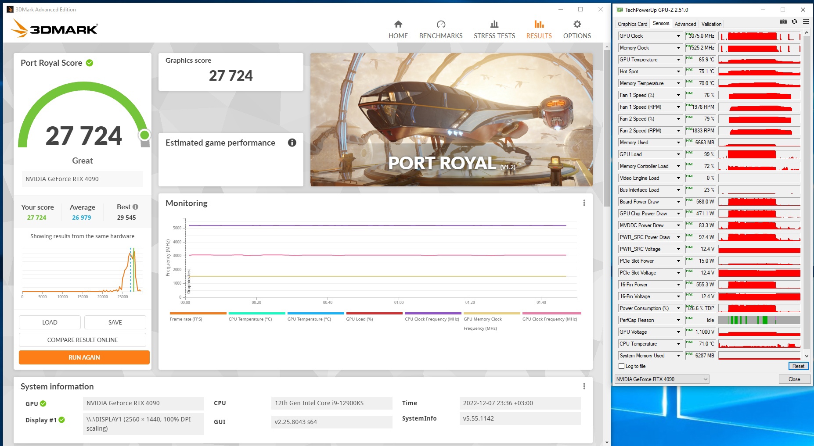Click the 3DMark title bar app icon
Viewport: 814px width, 446px height.
pyautogui.click(x=10, y=9)
